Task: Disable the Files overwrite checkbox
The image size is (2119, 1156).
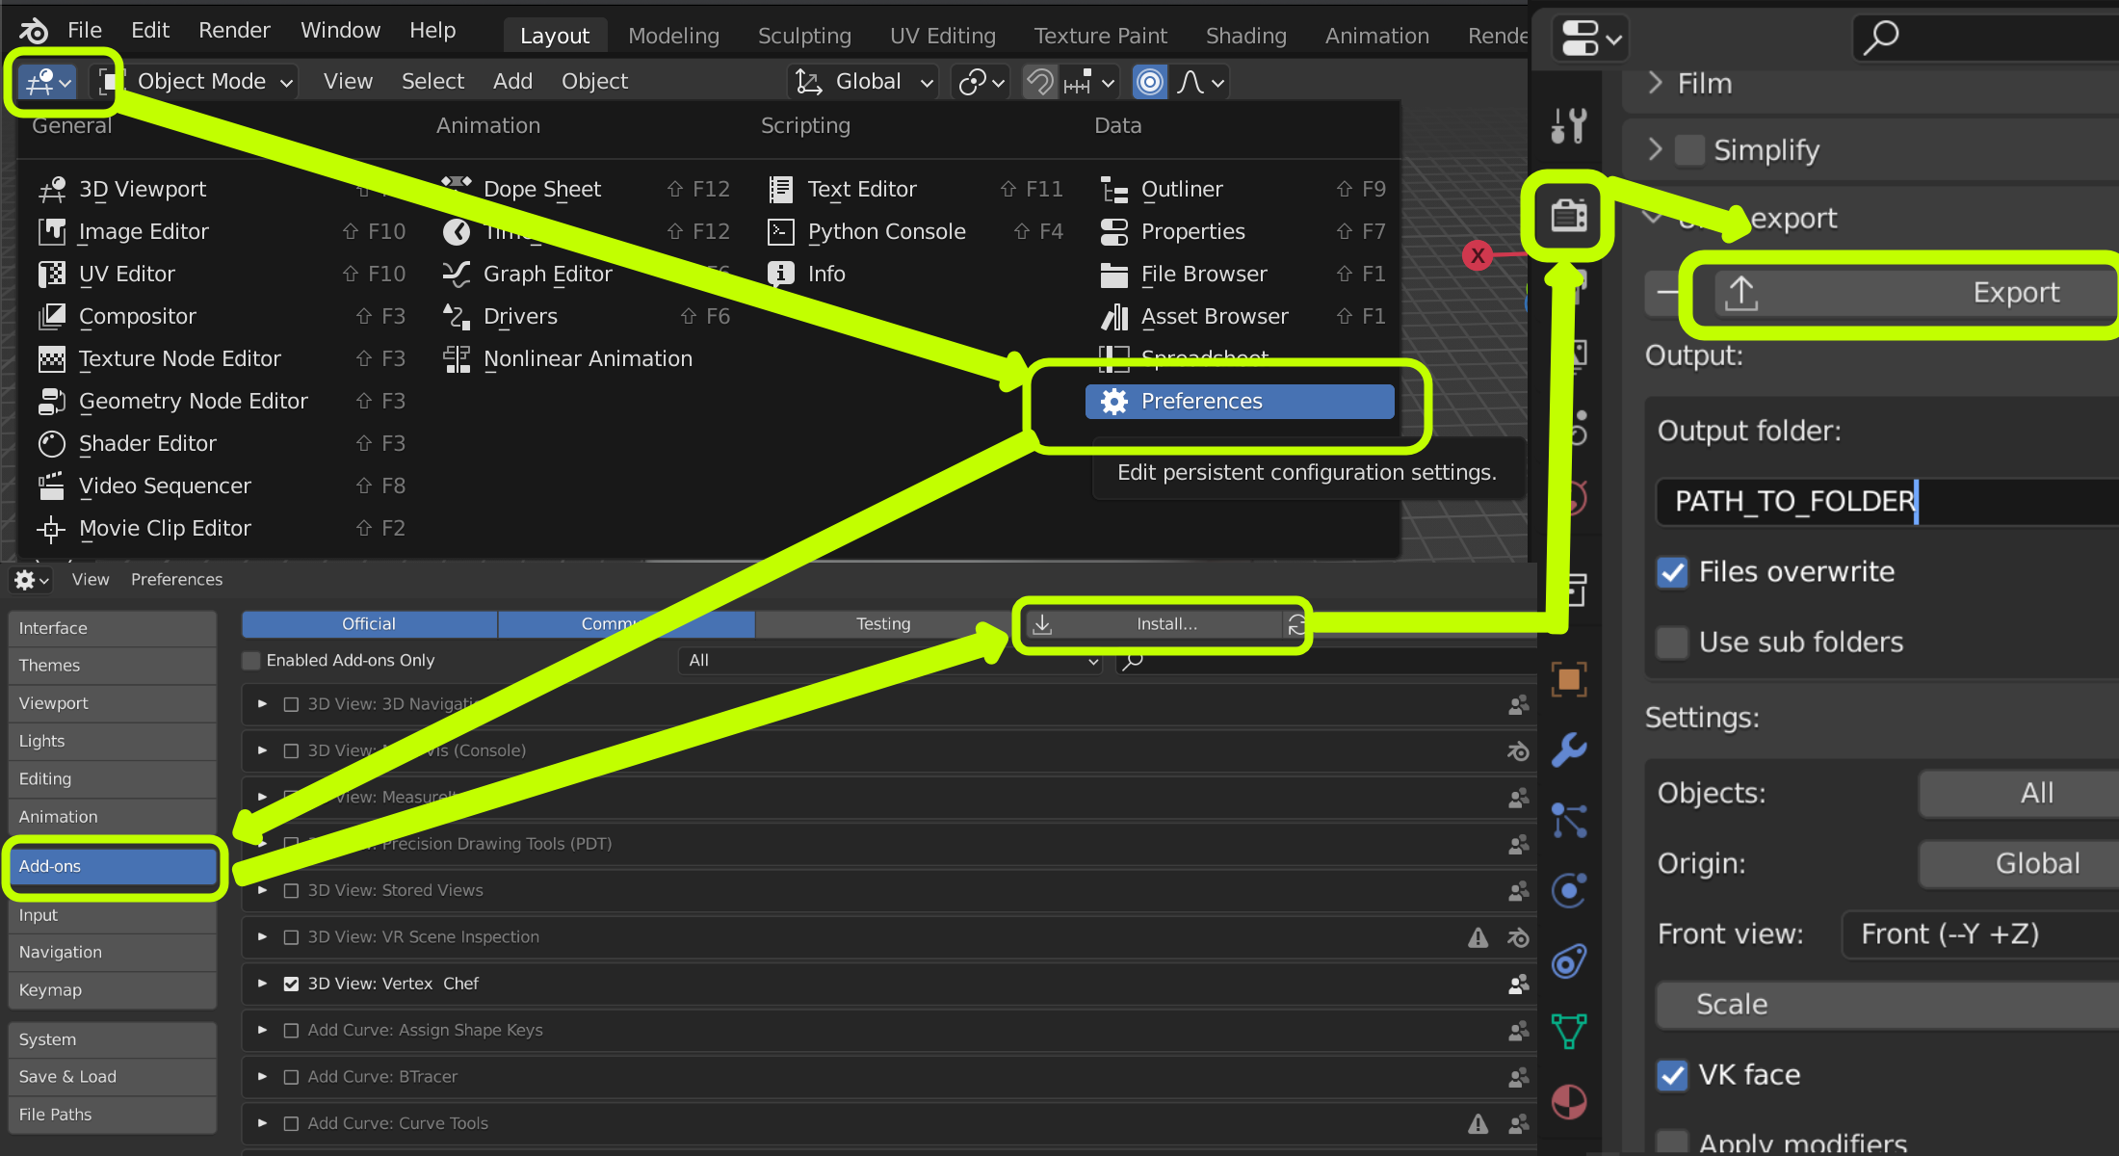Action: click(x=1673, y=572)
